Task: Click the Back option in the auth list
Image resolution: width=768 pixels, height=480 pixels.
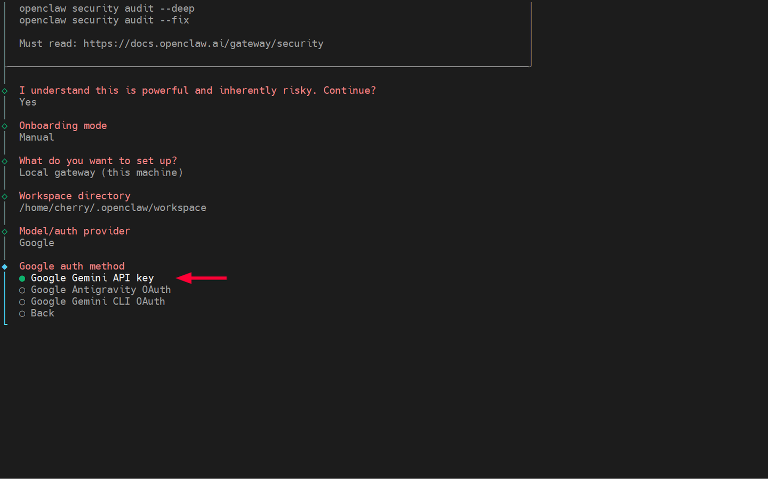Action: point(42,313)
